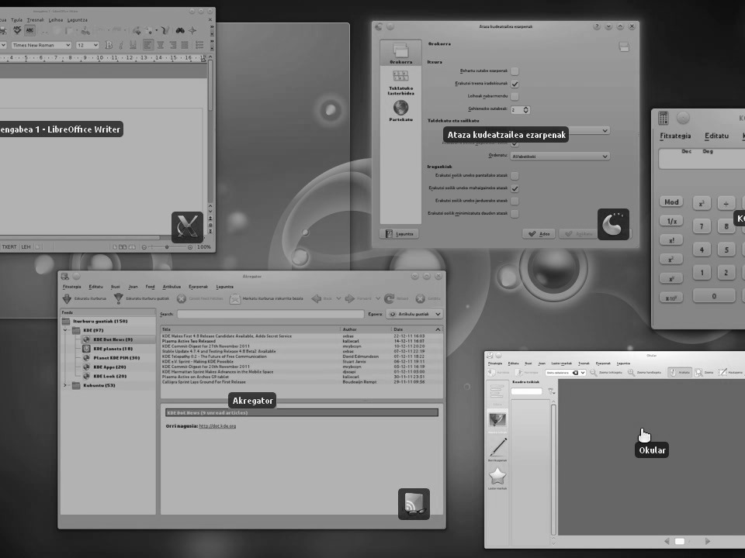Select the Hautapena tool in Okular

point(731,373)
